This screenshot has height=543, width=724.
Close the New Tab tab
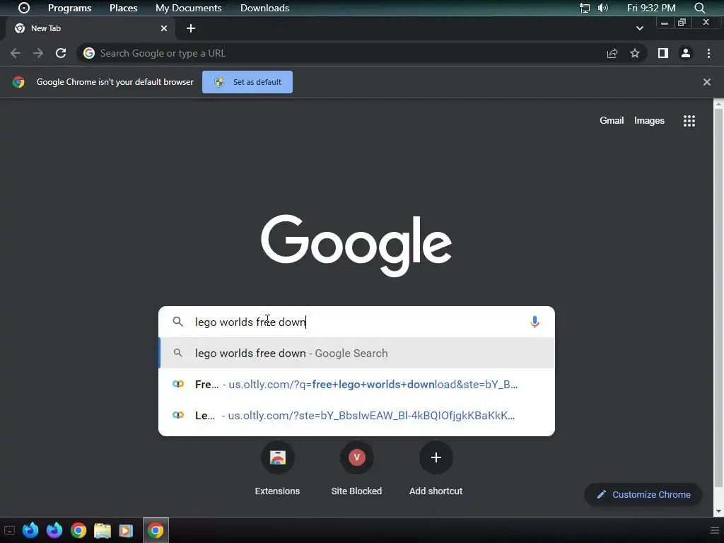(x=164, y=28)
